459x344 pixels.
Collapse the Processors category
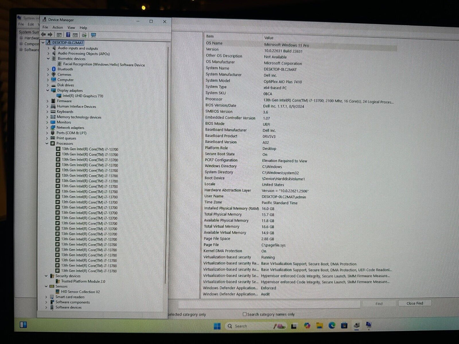(47, 143)
